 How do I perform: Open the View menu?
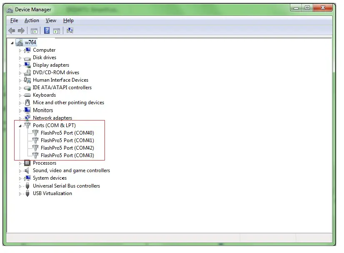click(x=51, y=20)
